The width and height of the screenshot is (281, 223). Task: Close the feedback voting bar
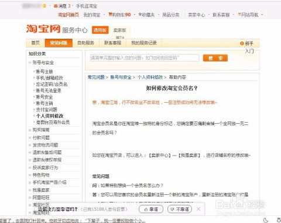pyautogui.click(x=198, y=209)
